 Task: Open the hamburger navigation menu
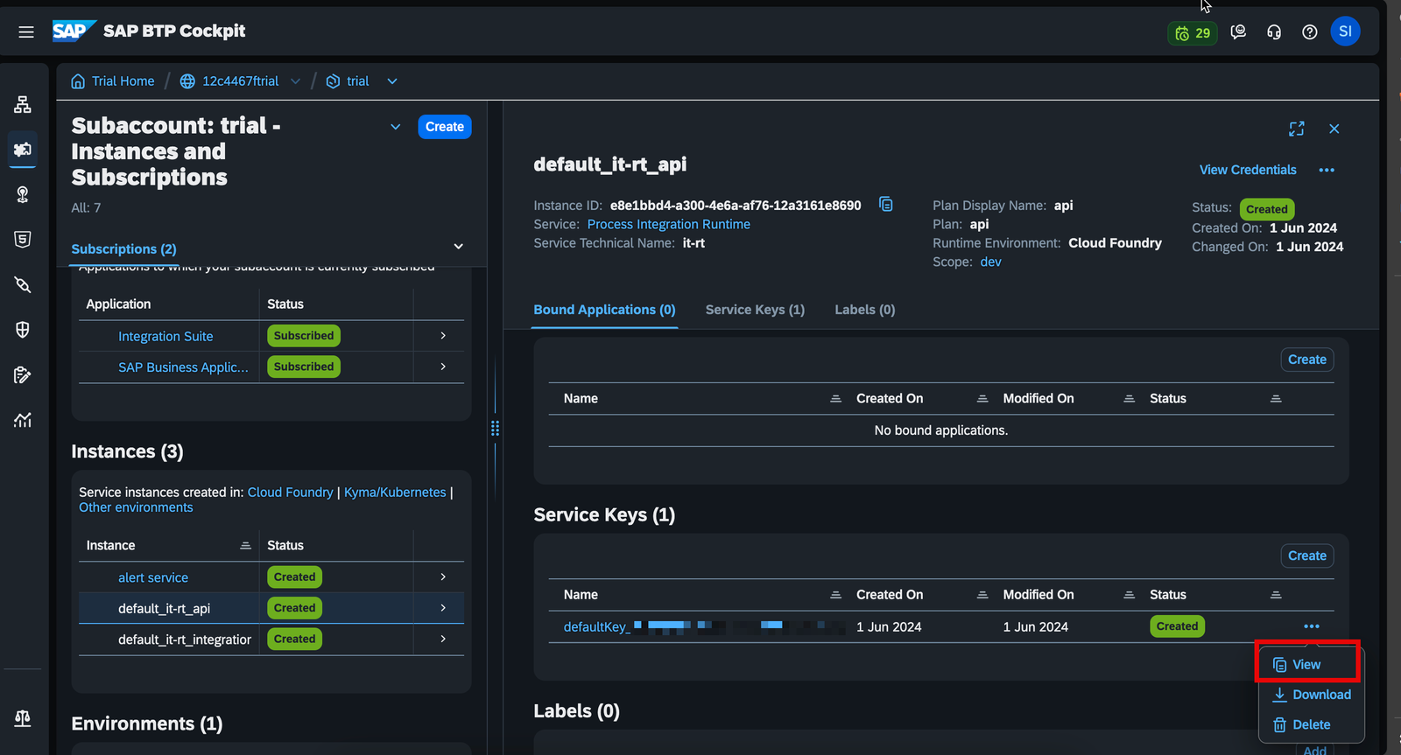coord(26,31)
